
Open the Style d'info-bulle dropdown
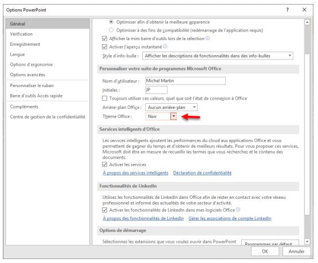click(217, 56)
